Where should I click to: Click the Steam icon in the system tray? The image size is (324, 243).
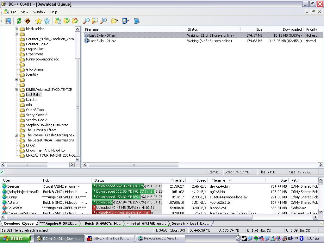coord(245,239)
